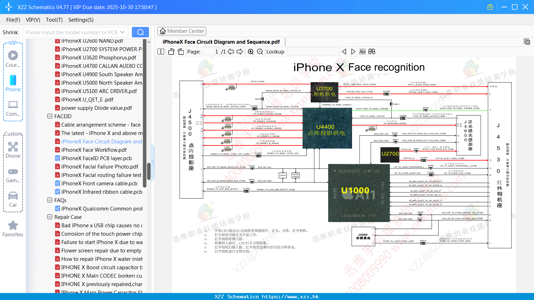Click the Lookup text field
Viewport: 534px width, 300px height.
click(313, 52)
